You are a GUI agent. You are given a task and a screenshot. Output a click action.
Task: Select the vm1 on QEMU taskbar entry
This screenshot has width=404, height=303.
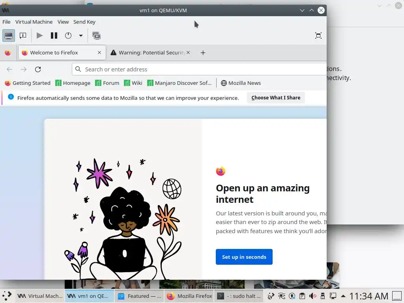click(x=89, y=296)
